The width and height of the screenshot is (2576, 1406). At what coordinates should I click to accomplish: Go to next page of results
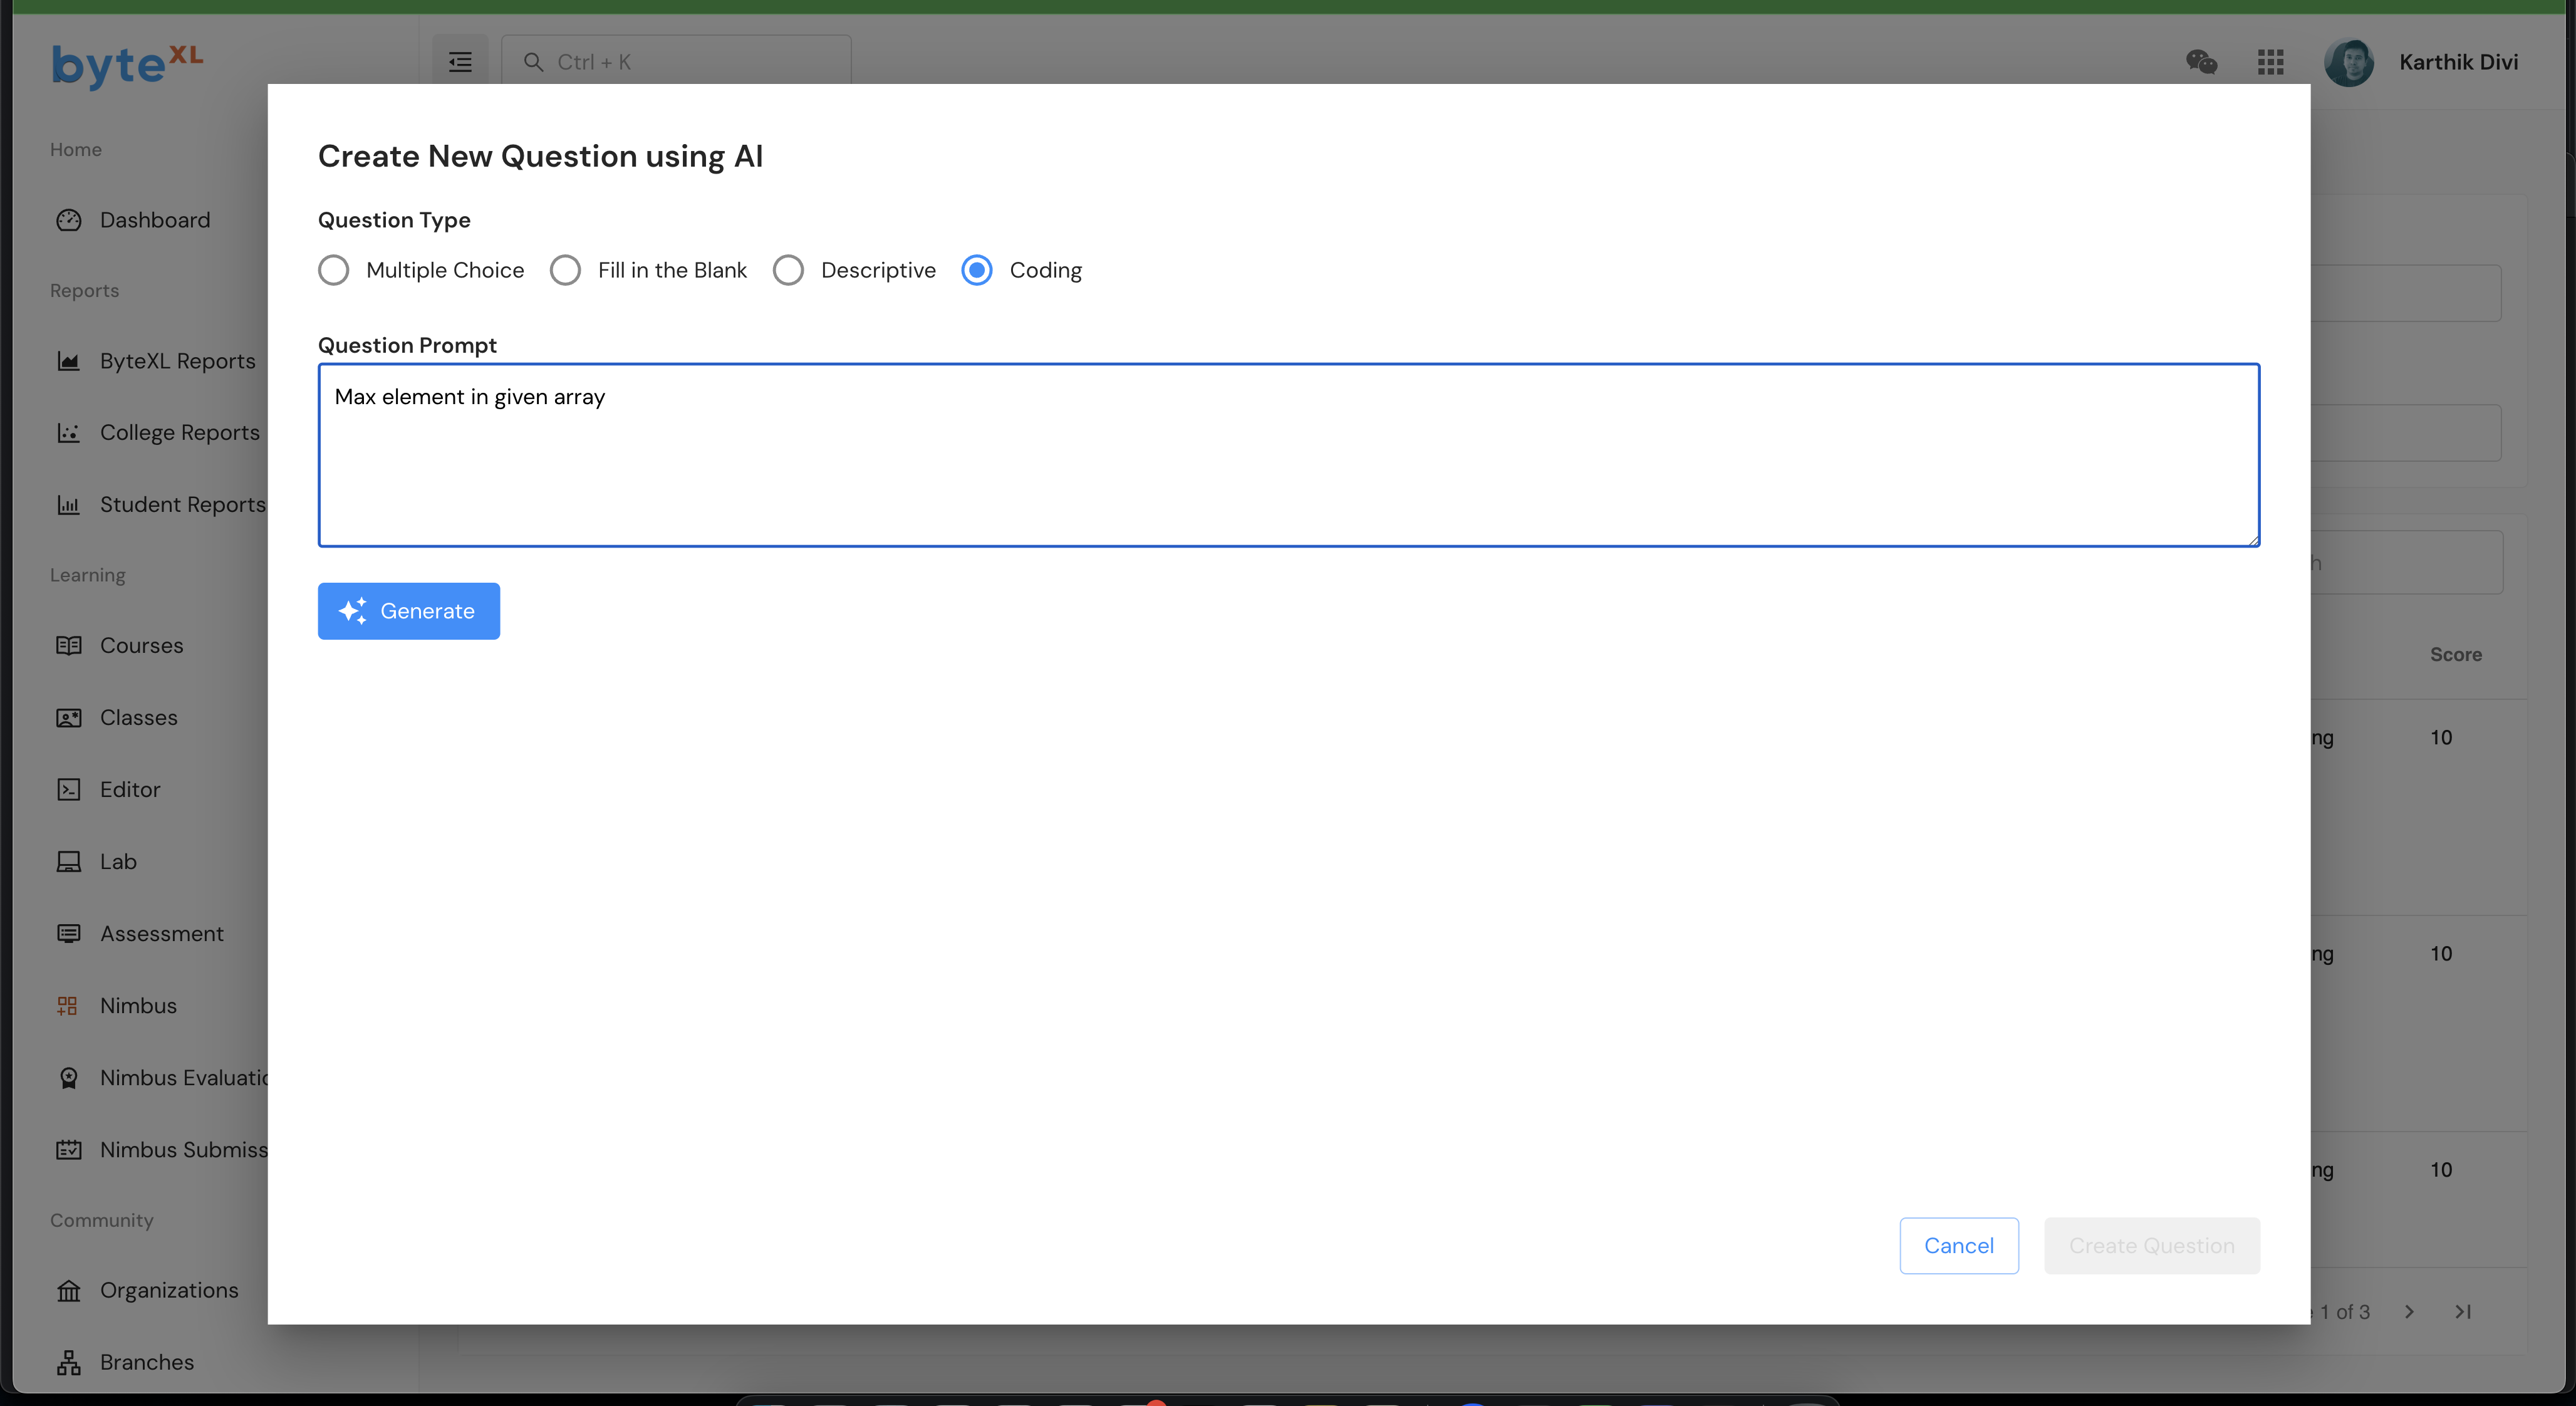(x=2409, y=1312)
